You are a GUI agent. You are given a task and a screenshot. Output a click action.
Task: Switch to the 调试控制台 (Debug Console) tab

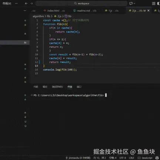57,87
